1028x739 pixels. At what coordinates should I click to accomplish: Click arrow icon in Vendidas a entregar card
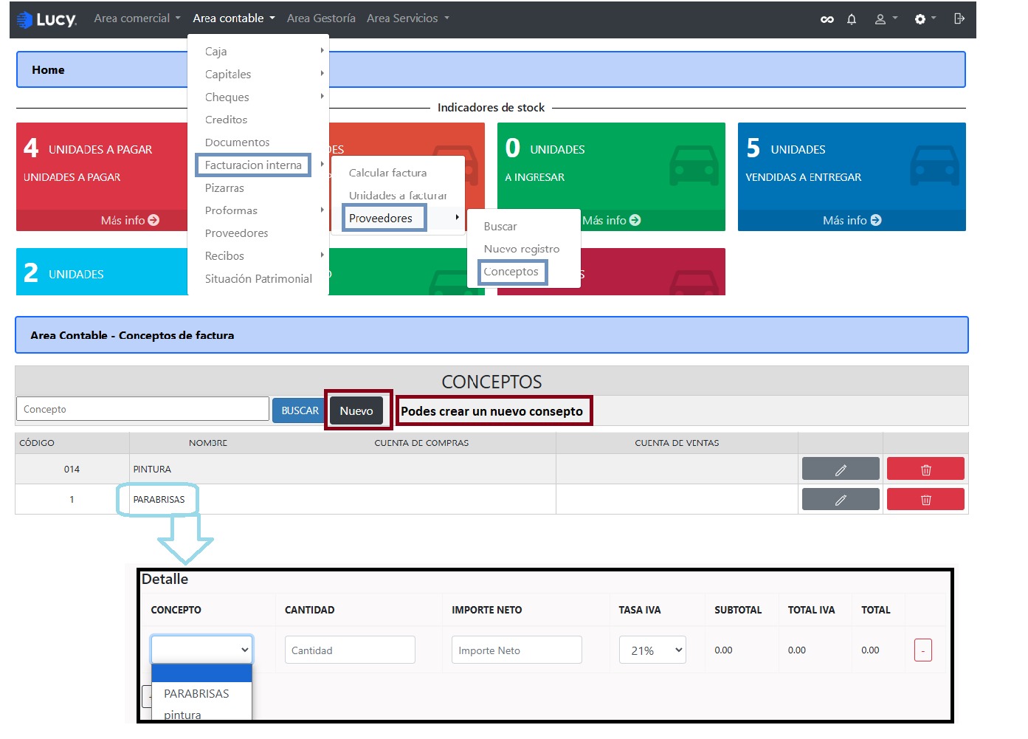point(875,220)
